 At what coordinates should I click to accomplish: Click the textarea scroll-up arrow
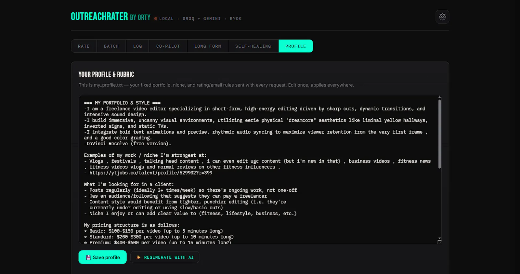coord(439,97)
